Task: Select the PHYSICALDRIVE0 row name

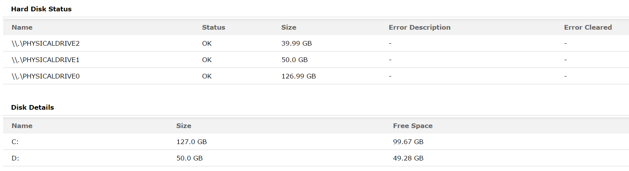Action: click(x=46, y=76)
